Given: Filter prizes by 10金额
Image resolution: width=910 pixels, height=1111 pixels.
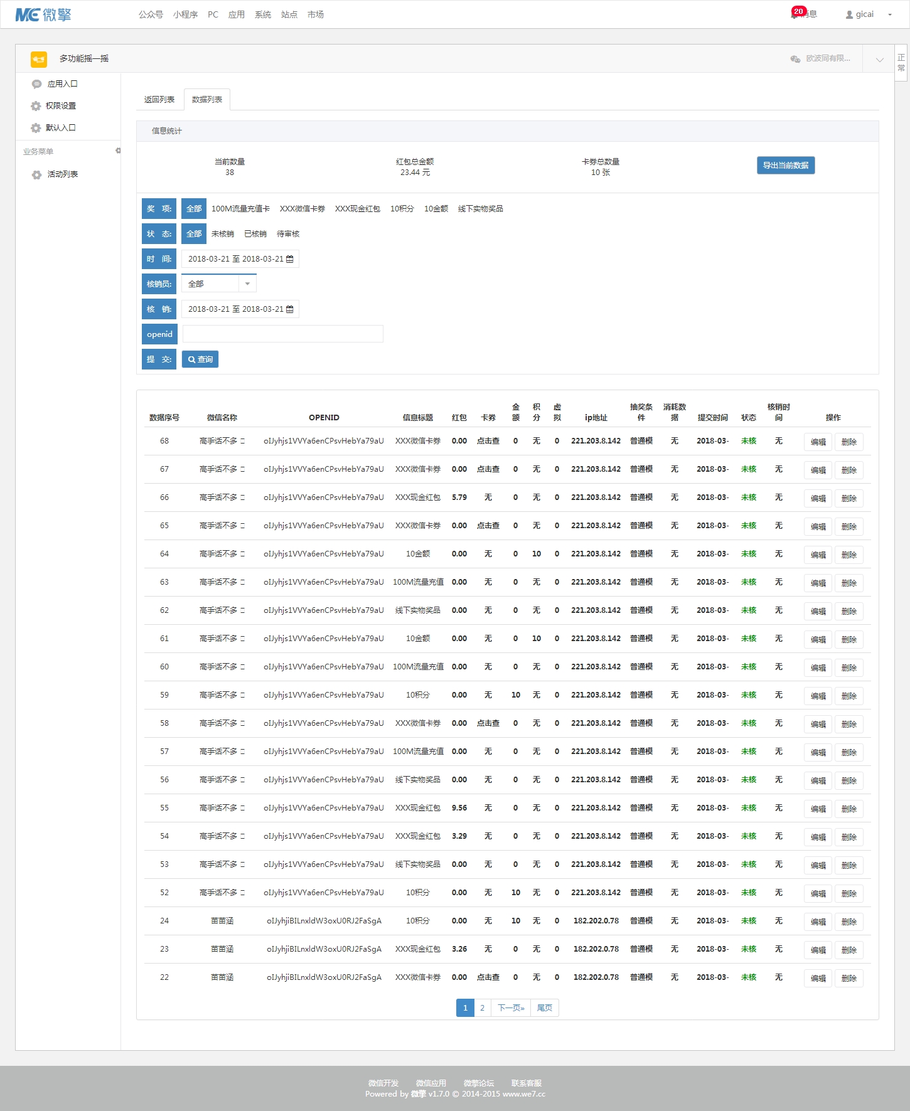Looking at the screenshot, I should (x=436, y=209).
